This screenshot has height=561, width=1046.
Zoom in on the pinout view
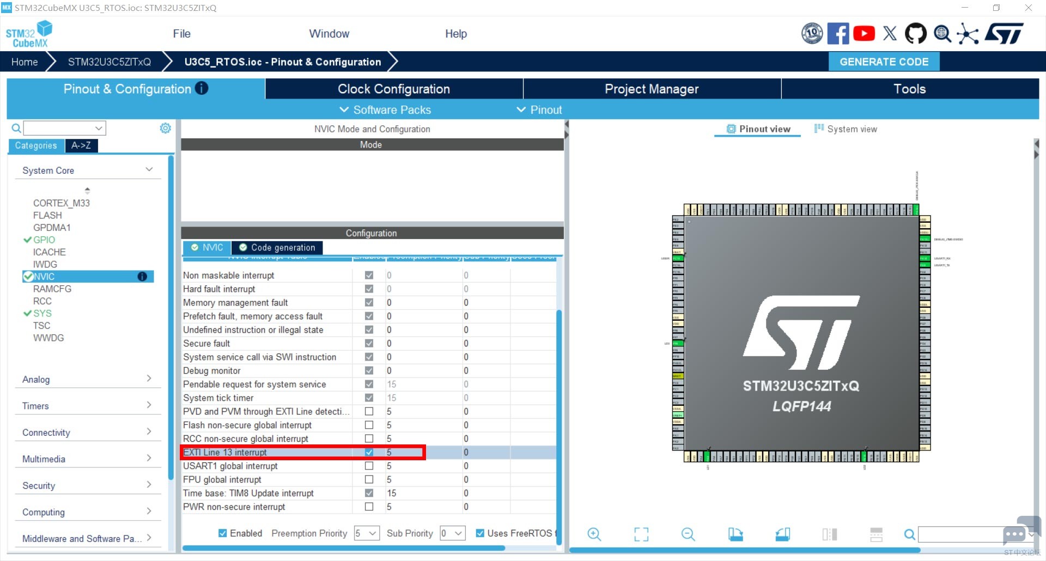coord(594,534)
